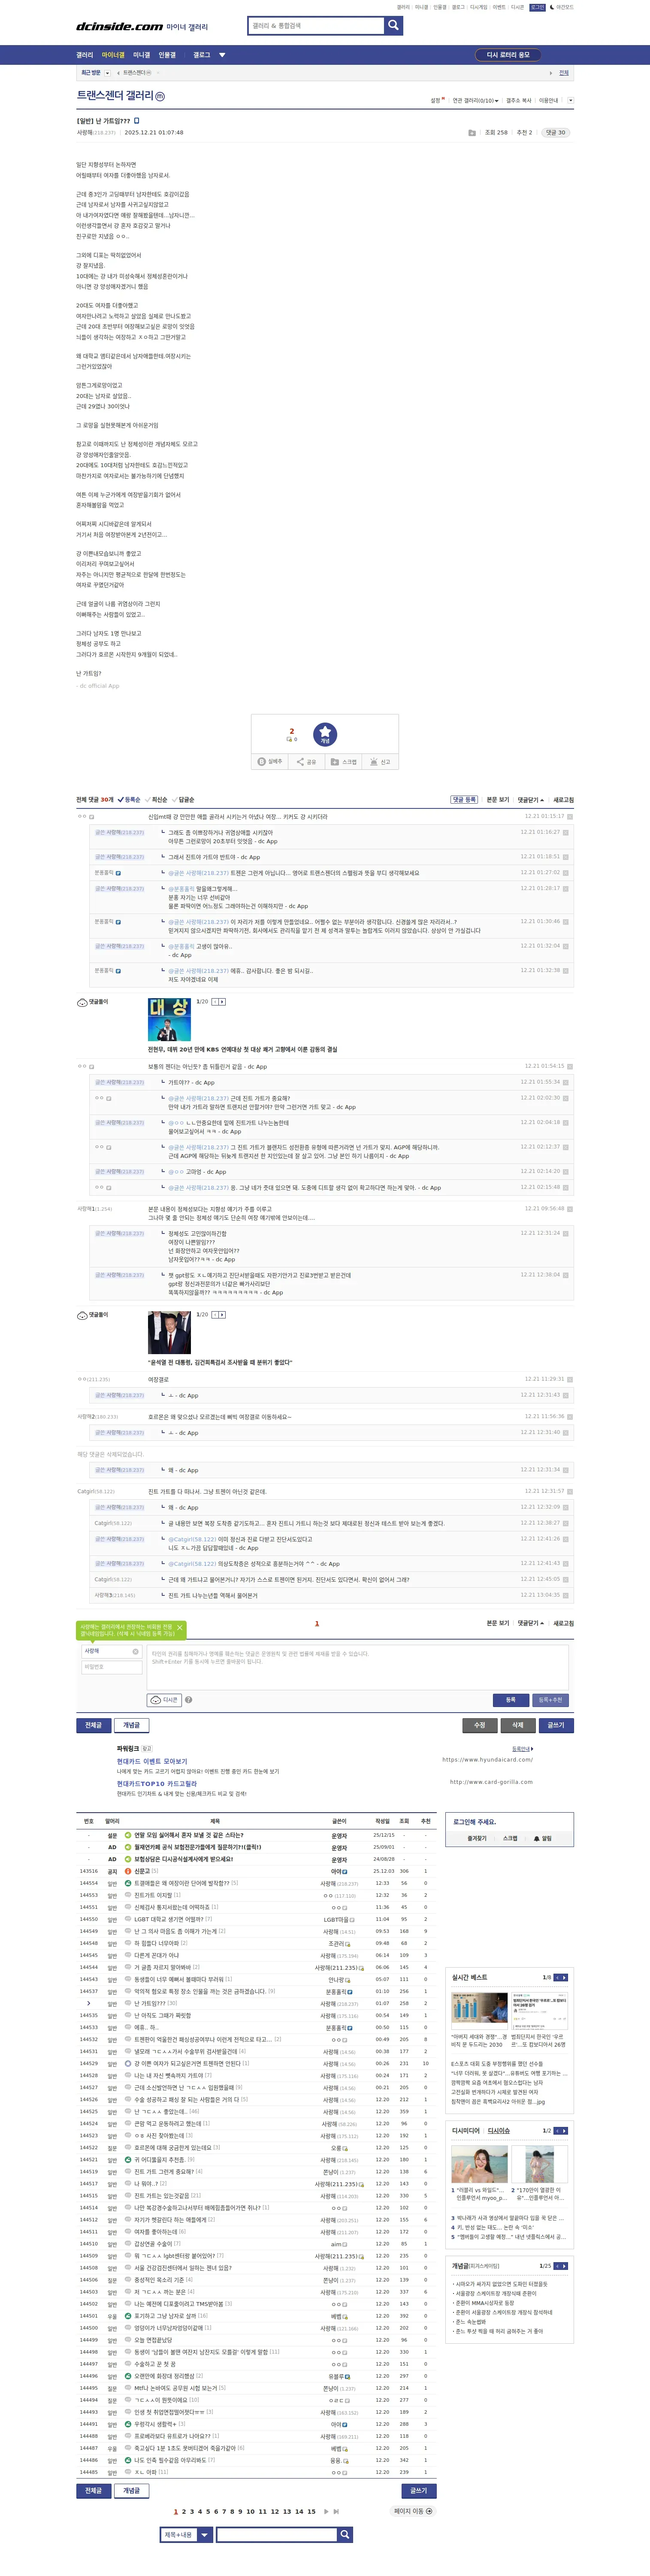Viewport: 650px width, 2576px height.
Task: Click the last-page arrow in pagination
Action: 336,2511
